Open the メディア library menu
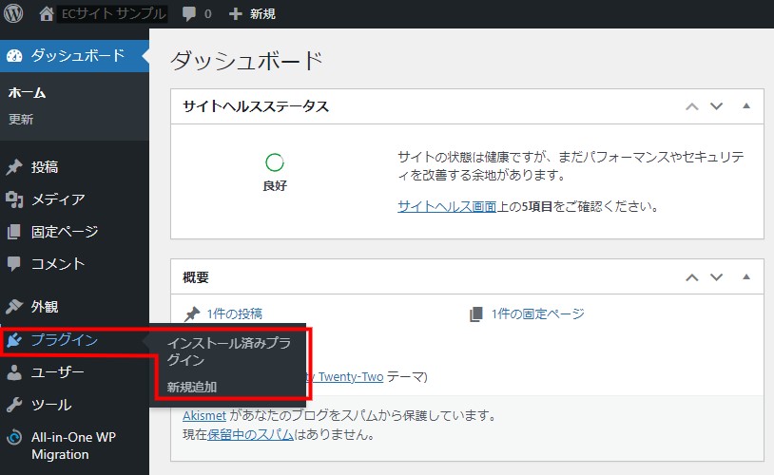Viewport: 774px width, 475px height. click(x=57, y=199)
